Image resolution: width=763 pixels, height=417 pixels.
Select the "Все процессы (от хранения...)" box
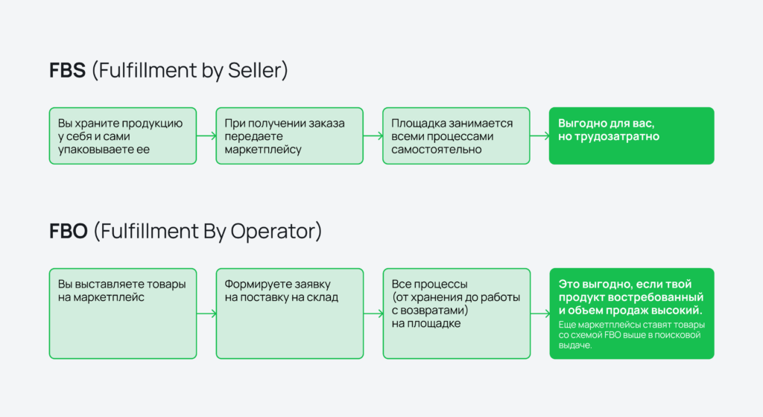456,313
